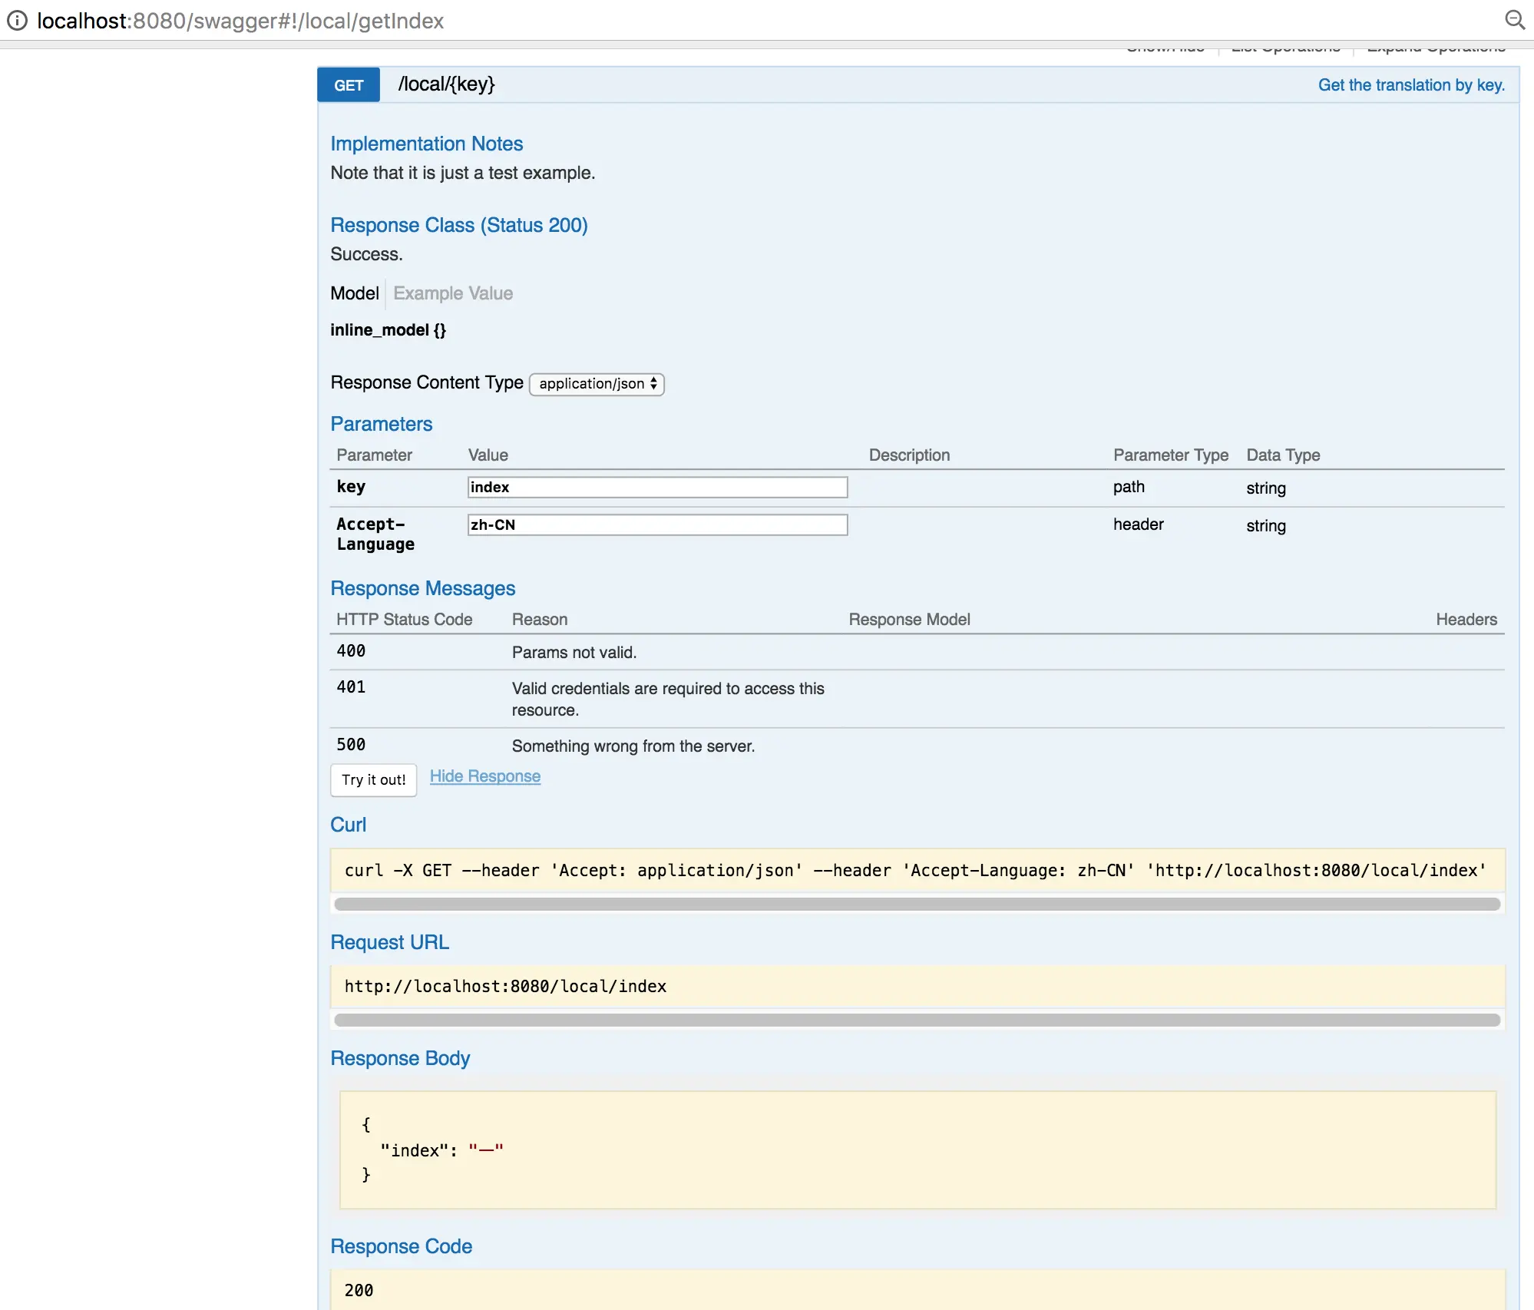This screenshot has height=1310, width=1534.
Task: Click the Hide Response link
Action: (484, 776)
